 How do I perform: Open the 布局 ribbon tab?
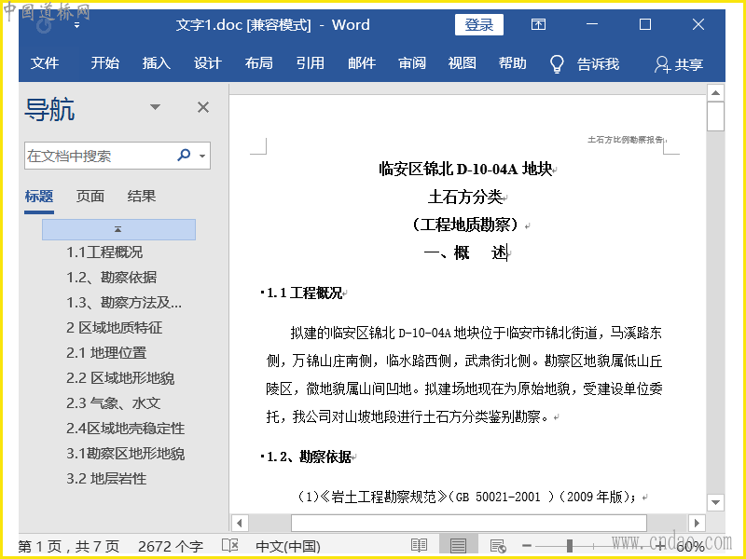(259, 63)
